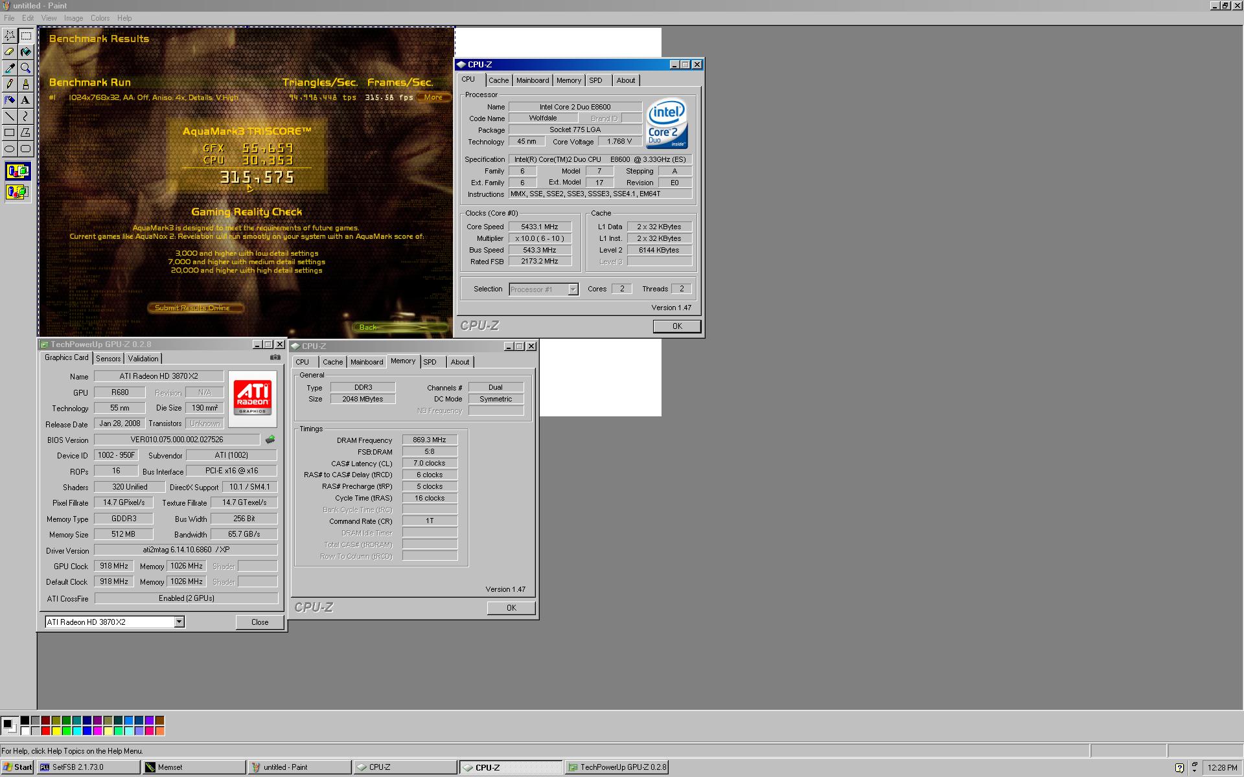Image resolution: width=1244 pixels, height=777 pixels.
Task: Select the Rectangle shape tool
Action: [x=10, y=133]
